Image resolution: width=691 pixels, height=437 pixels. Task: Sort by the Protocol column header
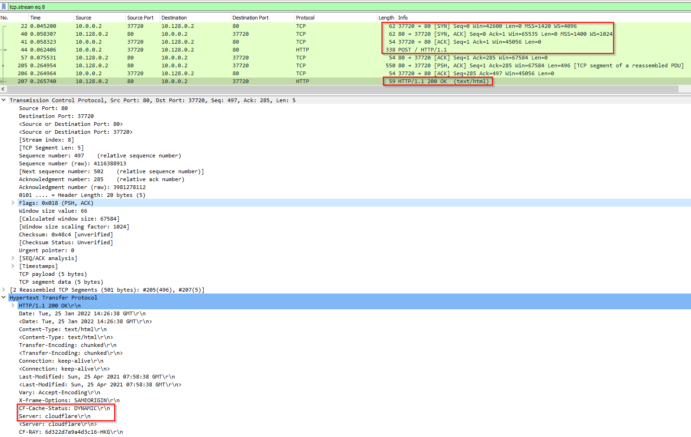[305, 18]
